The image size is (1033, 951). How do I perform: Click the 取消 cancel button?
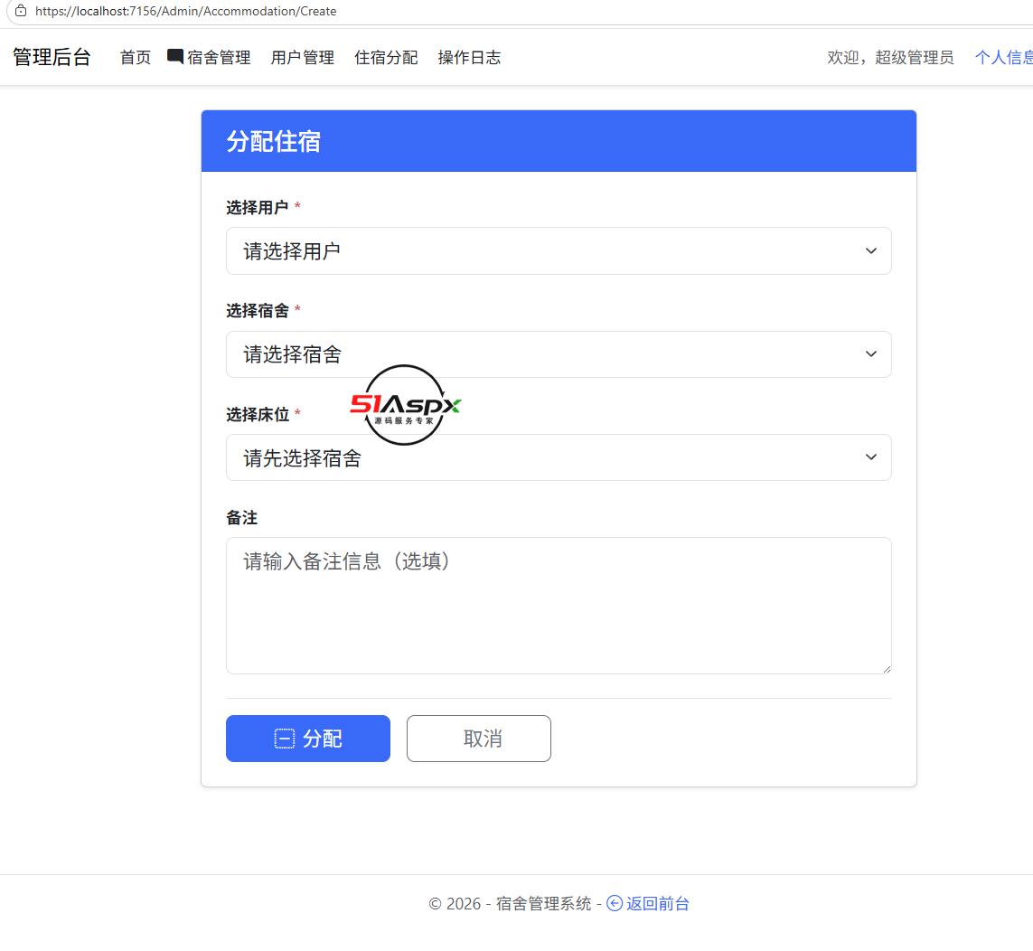click(x=478, y=739)
